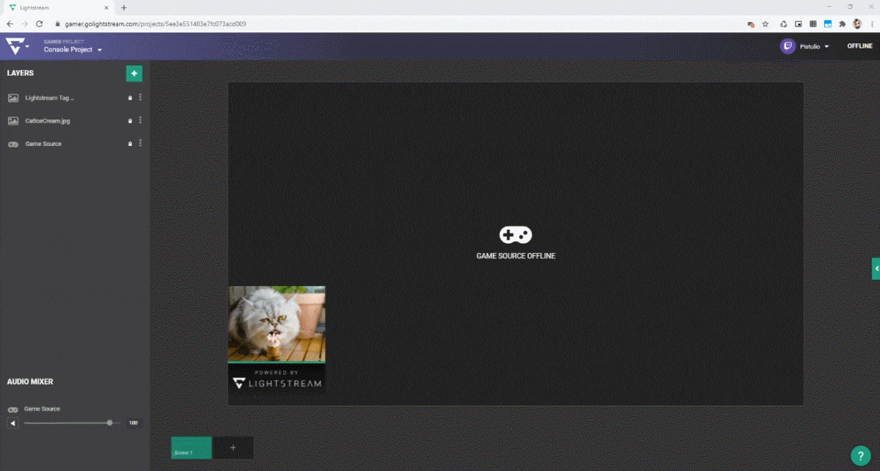Click the green plus to add a layer

point(134,73)
